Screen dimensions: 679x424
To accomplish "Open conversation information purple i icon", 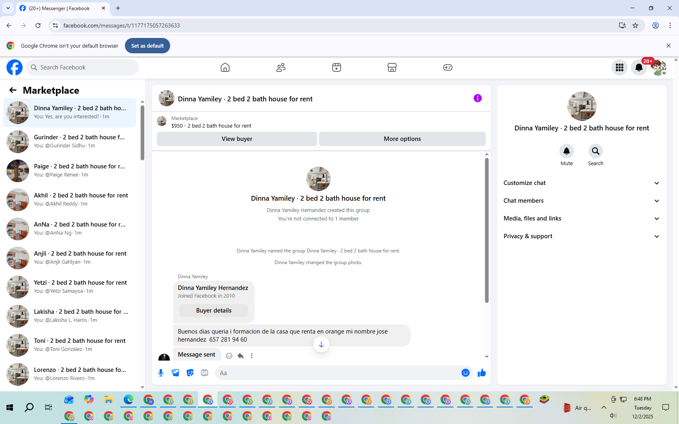I will point(478,98).
